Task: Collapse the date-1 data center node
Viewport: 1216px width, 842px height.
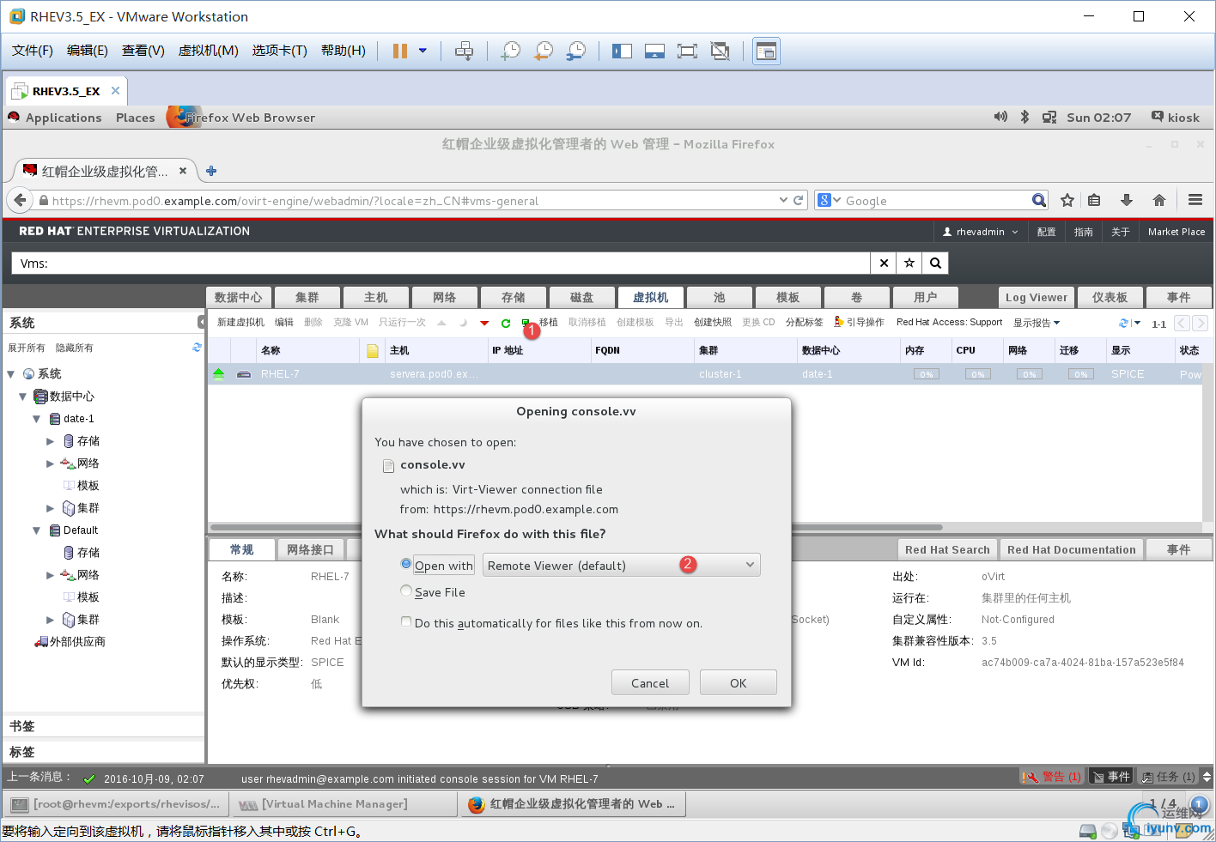Action: [37, 419]
